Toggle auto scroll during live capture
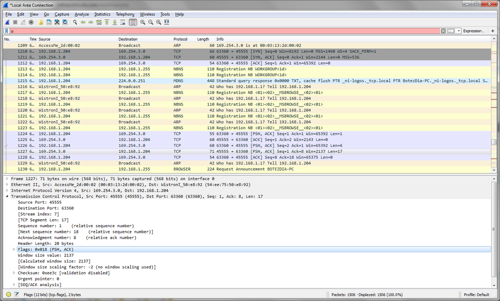 123,23
